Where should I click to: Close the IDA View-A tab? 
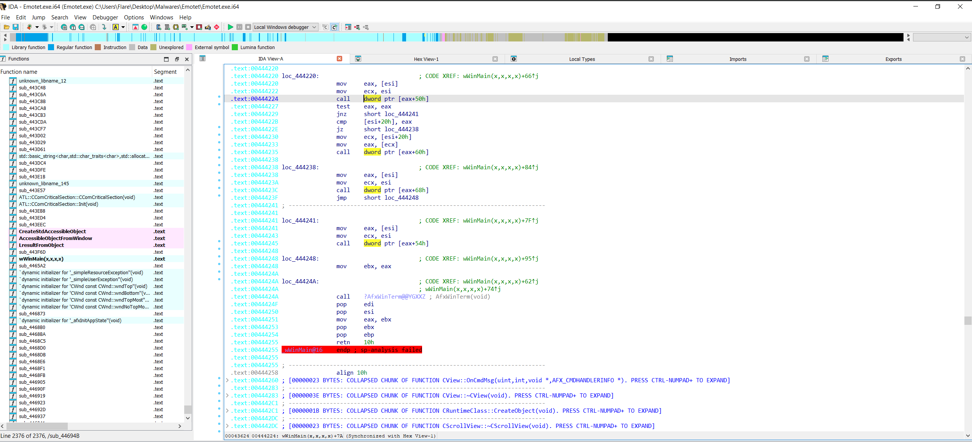coord(339,59)
